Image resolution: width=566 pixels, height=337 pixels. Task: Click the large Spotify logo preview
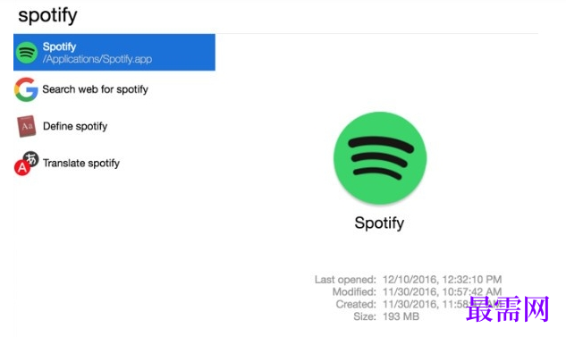380,158
